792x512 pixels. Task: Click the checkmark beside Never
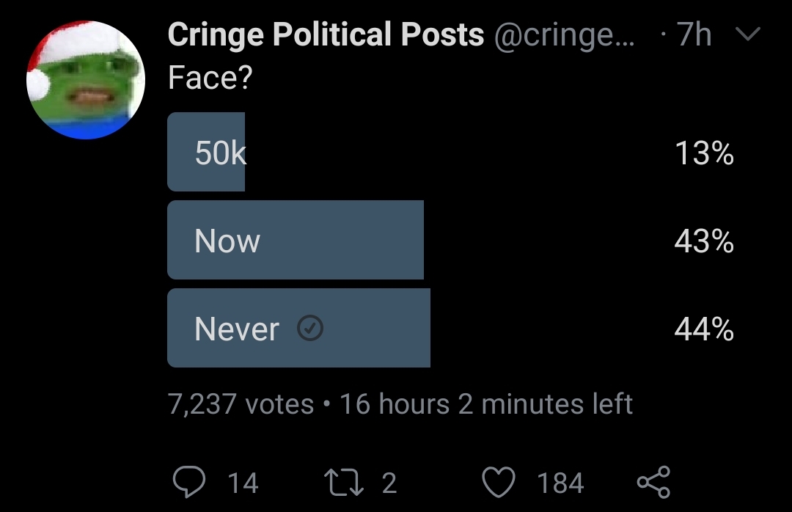pyautogui.click(x=310, y=328)
